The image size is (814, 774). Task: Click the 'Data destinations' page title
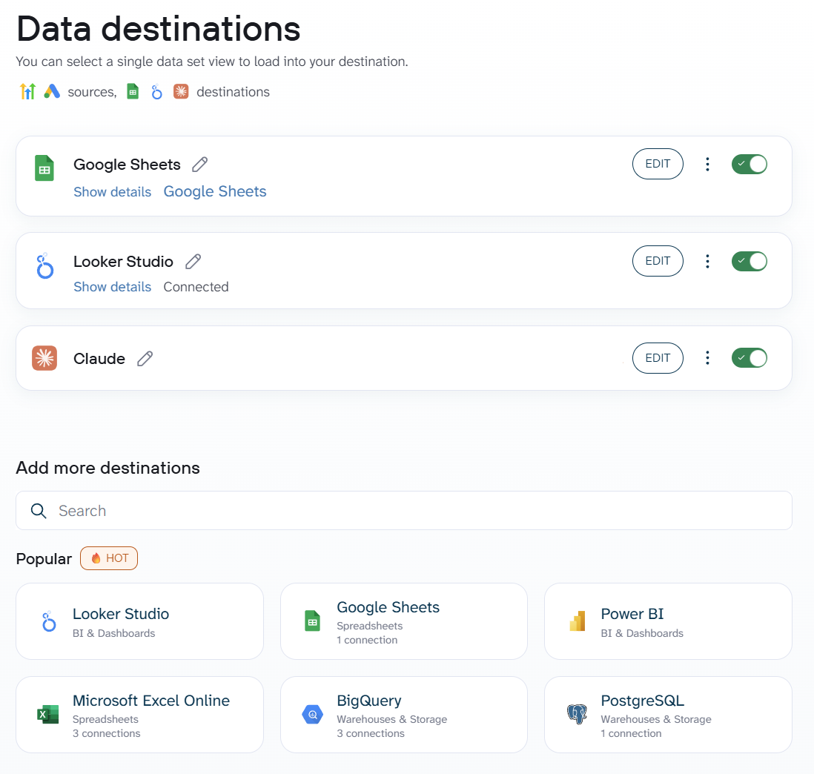point(159,29)
